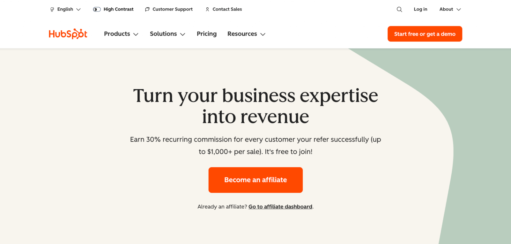Expand the About dropdown arrow
Viewport: 511px width, 244px height.
point(459,9)
